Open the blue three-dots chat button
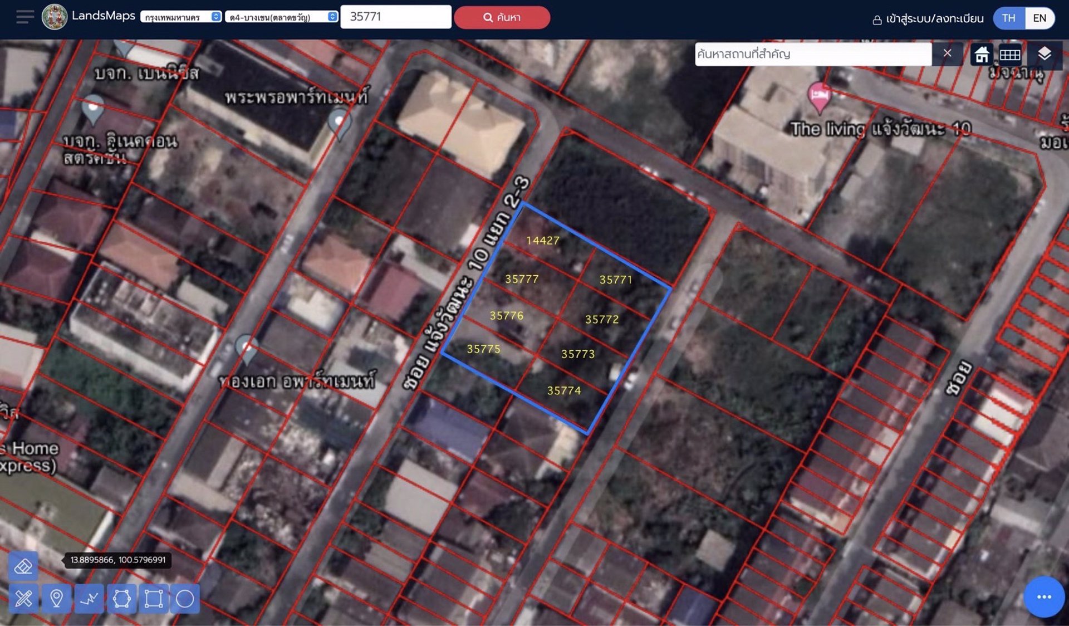Screen dimensions: 1069x626 [x=1044, y=597]
